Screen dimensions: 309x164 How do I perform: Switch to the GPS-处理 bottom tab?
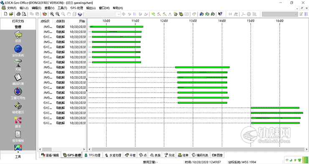[x=72, y=155]
